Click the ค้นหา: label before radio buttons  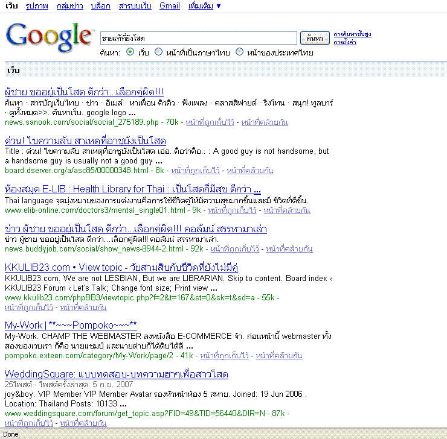[110, 53]
